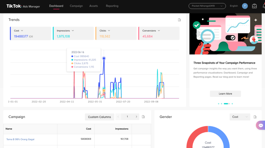Export Gender chart with the file icon
The image size is (265, 148).
tap(255, 117)
